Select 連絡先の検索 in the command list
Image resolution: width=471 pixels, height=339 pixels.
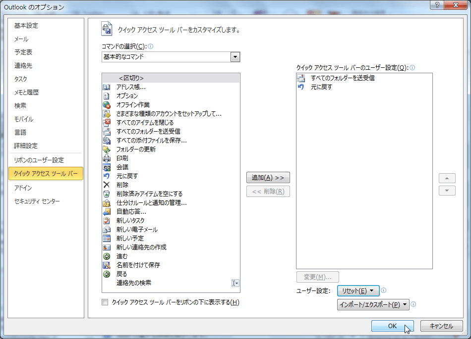coord(171,283)
